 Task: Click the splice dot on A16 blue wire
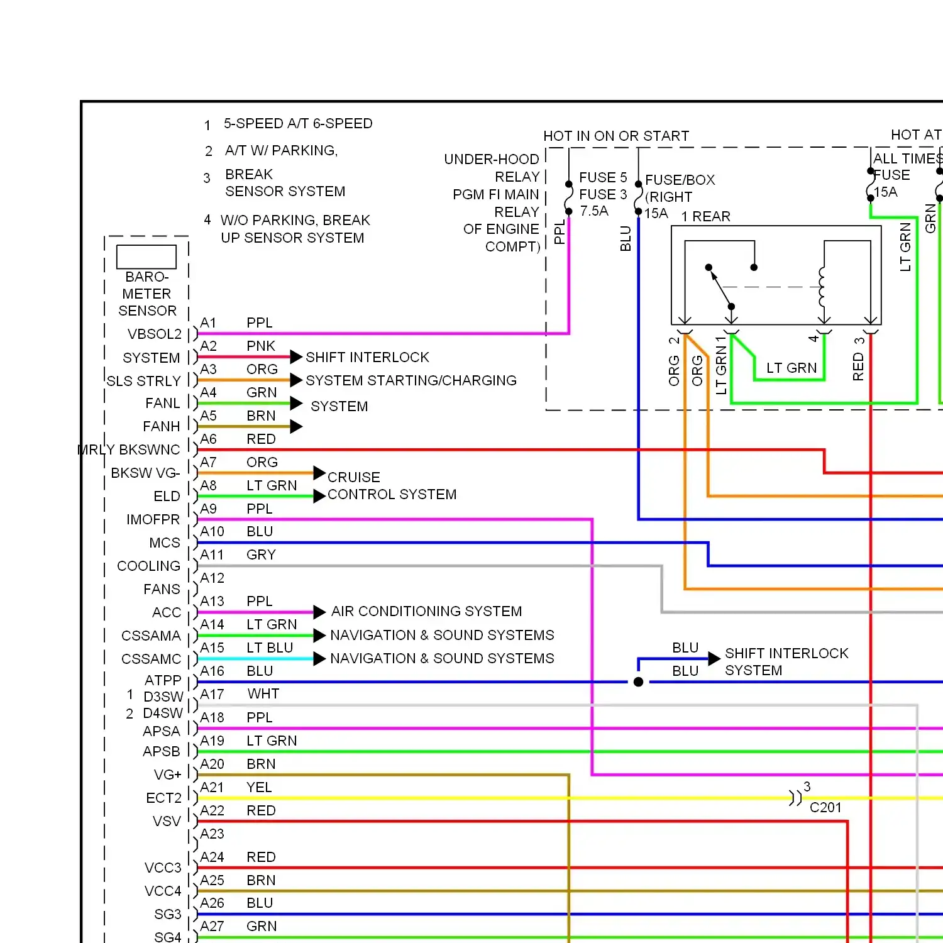(x=638, y=682)
